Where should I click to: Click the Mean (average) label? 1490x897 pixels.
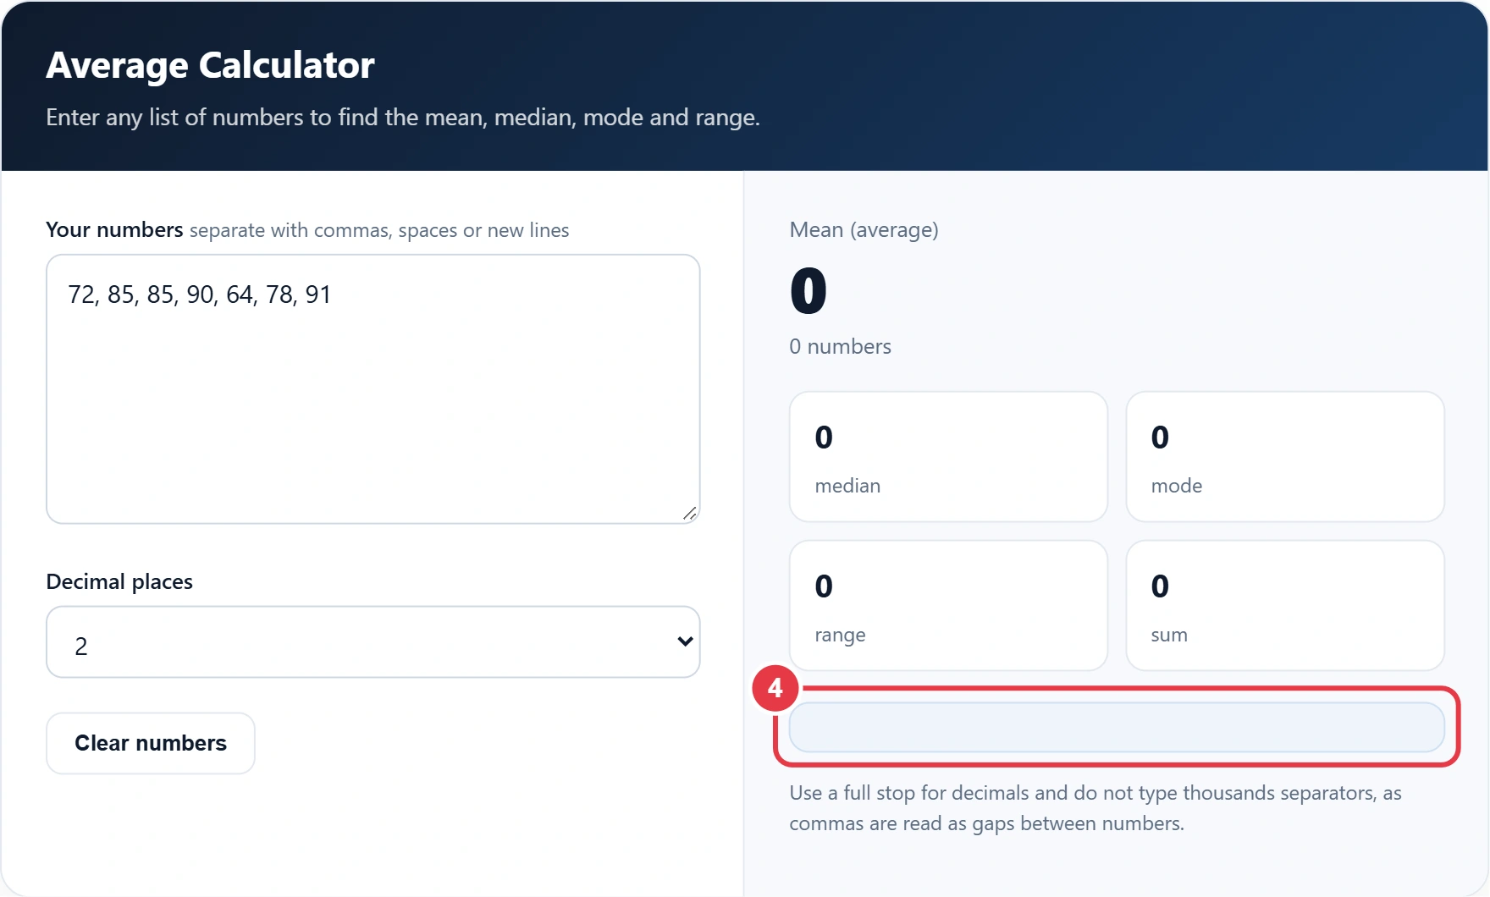tap(864, 230)
